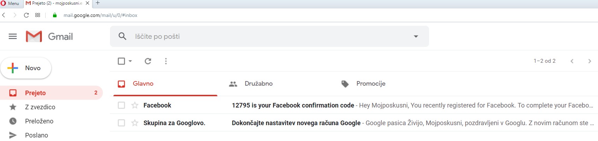Viewport: 598px width, 141px height.
Task: Open the Opera Menu
Action: 10,3
